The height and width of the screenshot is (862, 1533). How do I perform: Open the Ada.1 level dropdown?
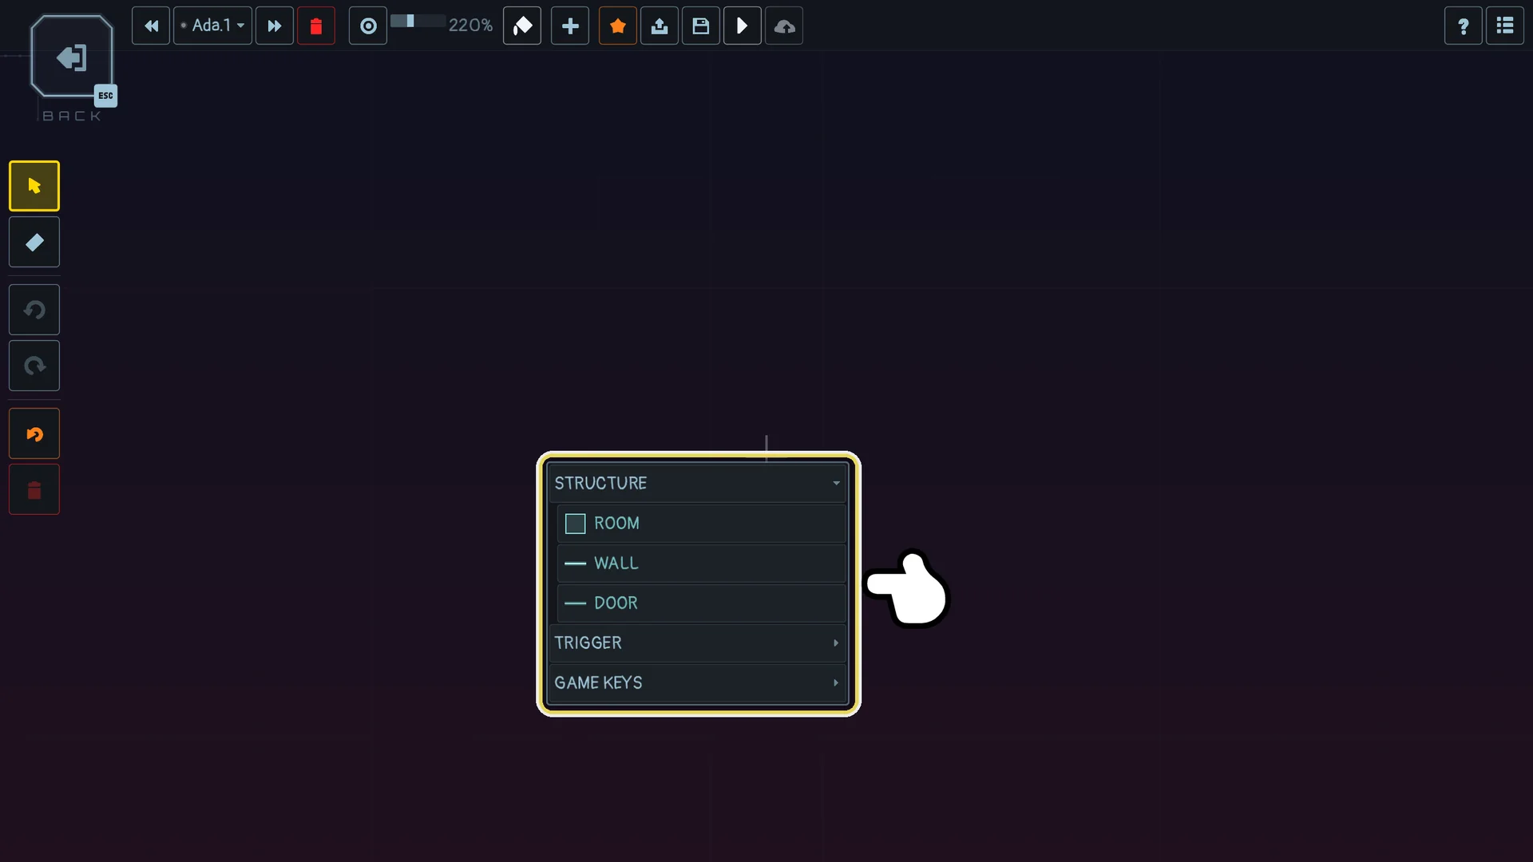pos(213,26)
